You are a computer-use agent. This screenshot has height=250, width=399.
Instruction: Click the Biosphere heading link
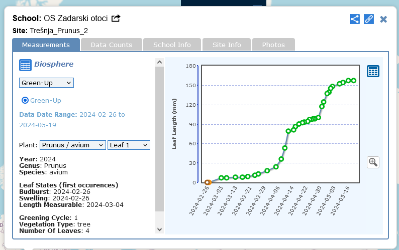pyautogui.click(x=53, y=64)
